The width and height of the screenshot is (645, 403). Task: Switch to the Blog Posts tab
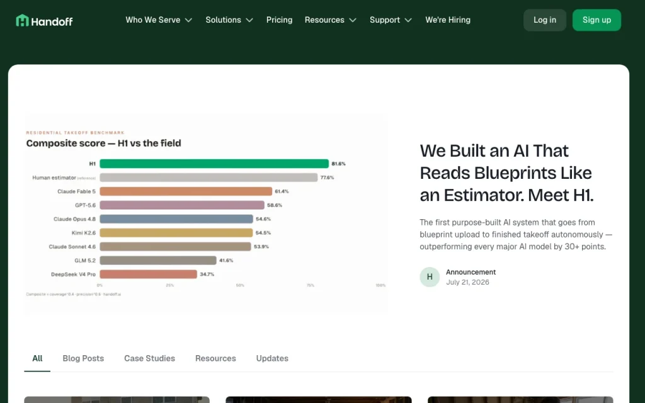[x=83, y=358]
